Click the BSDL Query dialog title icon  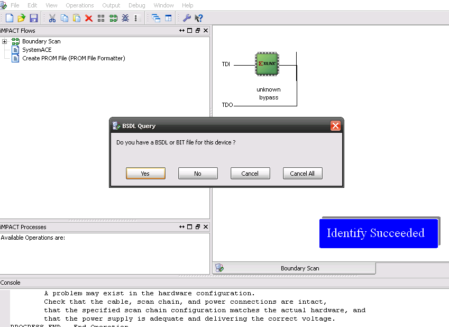(x=116, y=125)
